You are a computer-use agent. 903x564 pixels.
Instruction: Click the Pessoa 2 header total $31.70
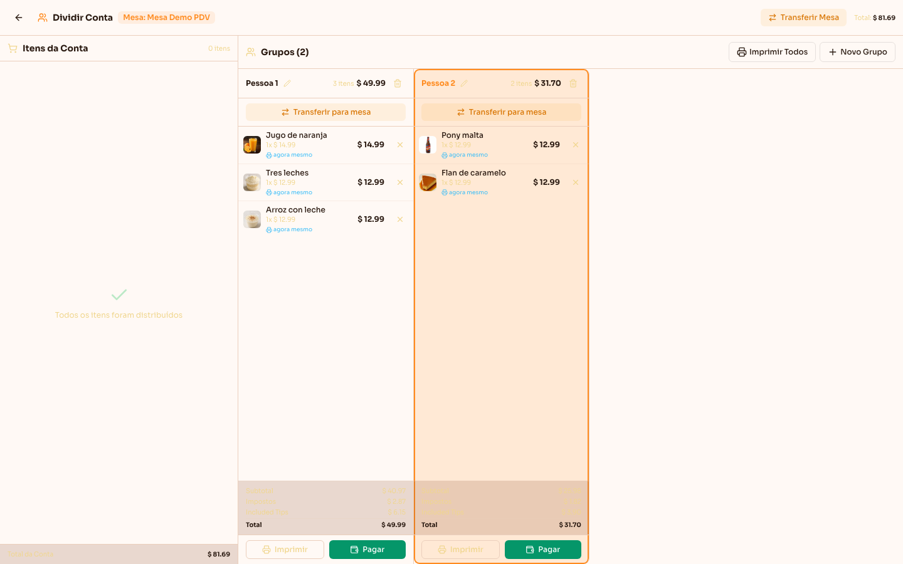tap(547, 83)
